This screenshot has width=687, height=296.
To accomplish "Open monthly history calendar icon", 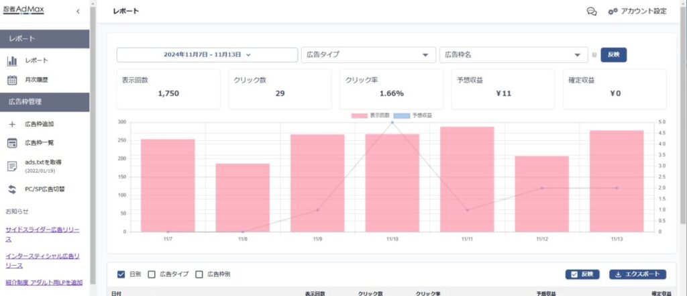I will click(12, 80).
